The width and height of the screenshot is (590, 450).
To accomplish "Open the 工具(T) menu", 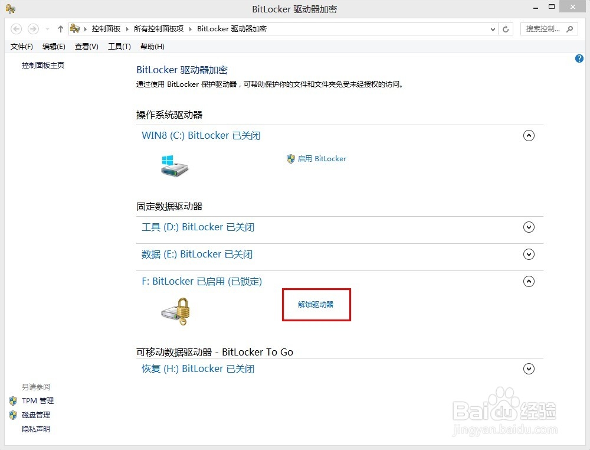I will click(x=119, y=47).
